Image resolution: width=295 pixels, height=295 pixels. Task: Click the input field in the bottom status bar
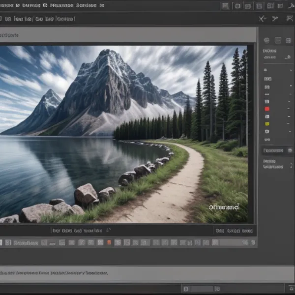(202, 289)
